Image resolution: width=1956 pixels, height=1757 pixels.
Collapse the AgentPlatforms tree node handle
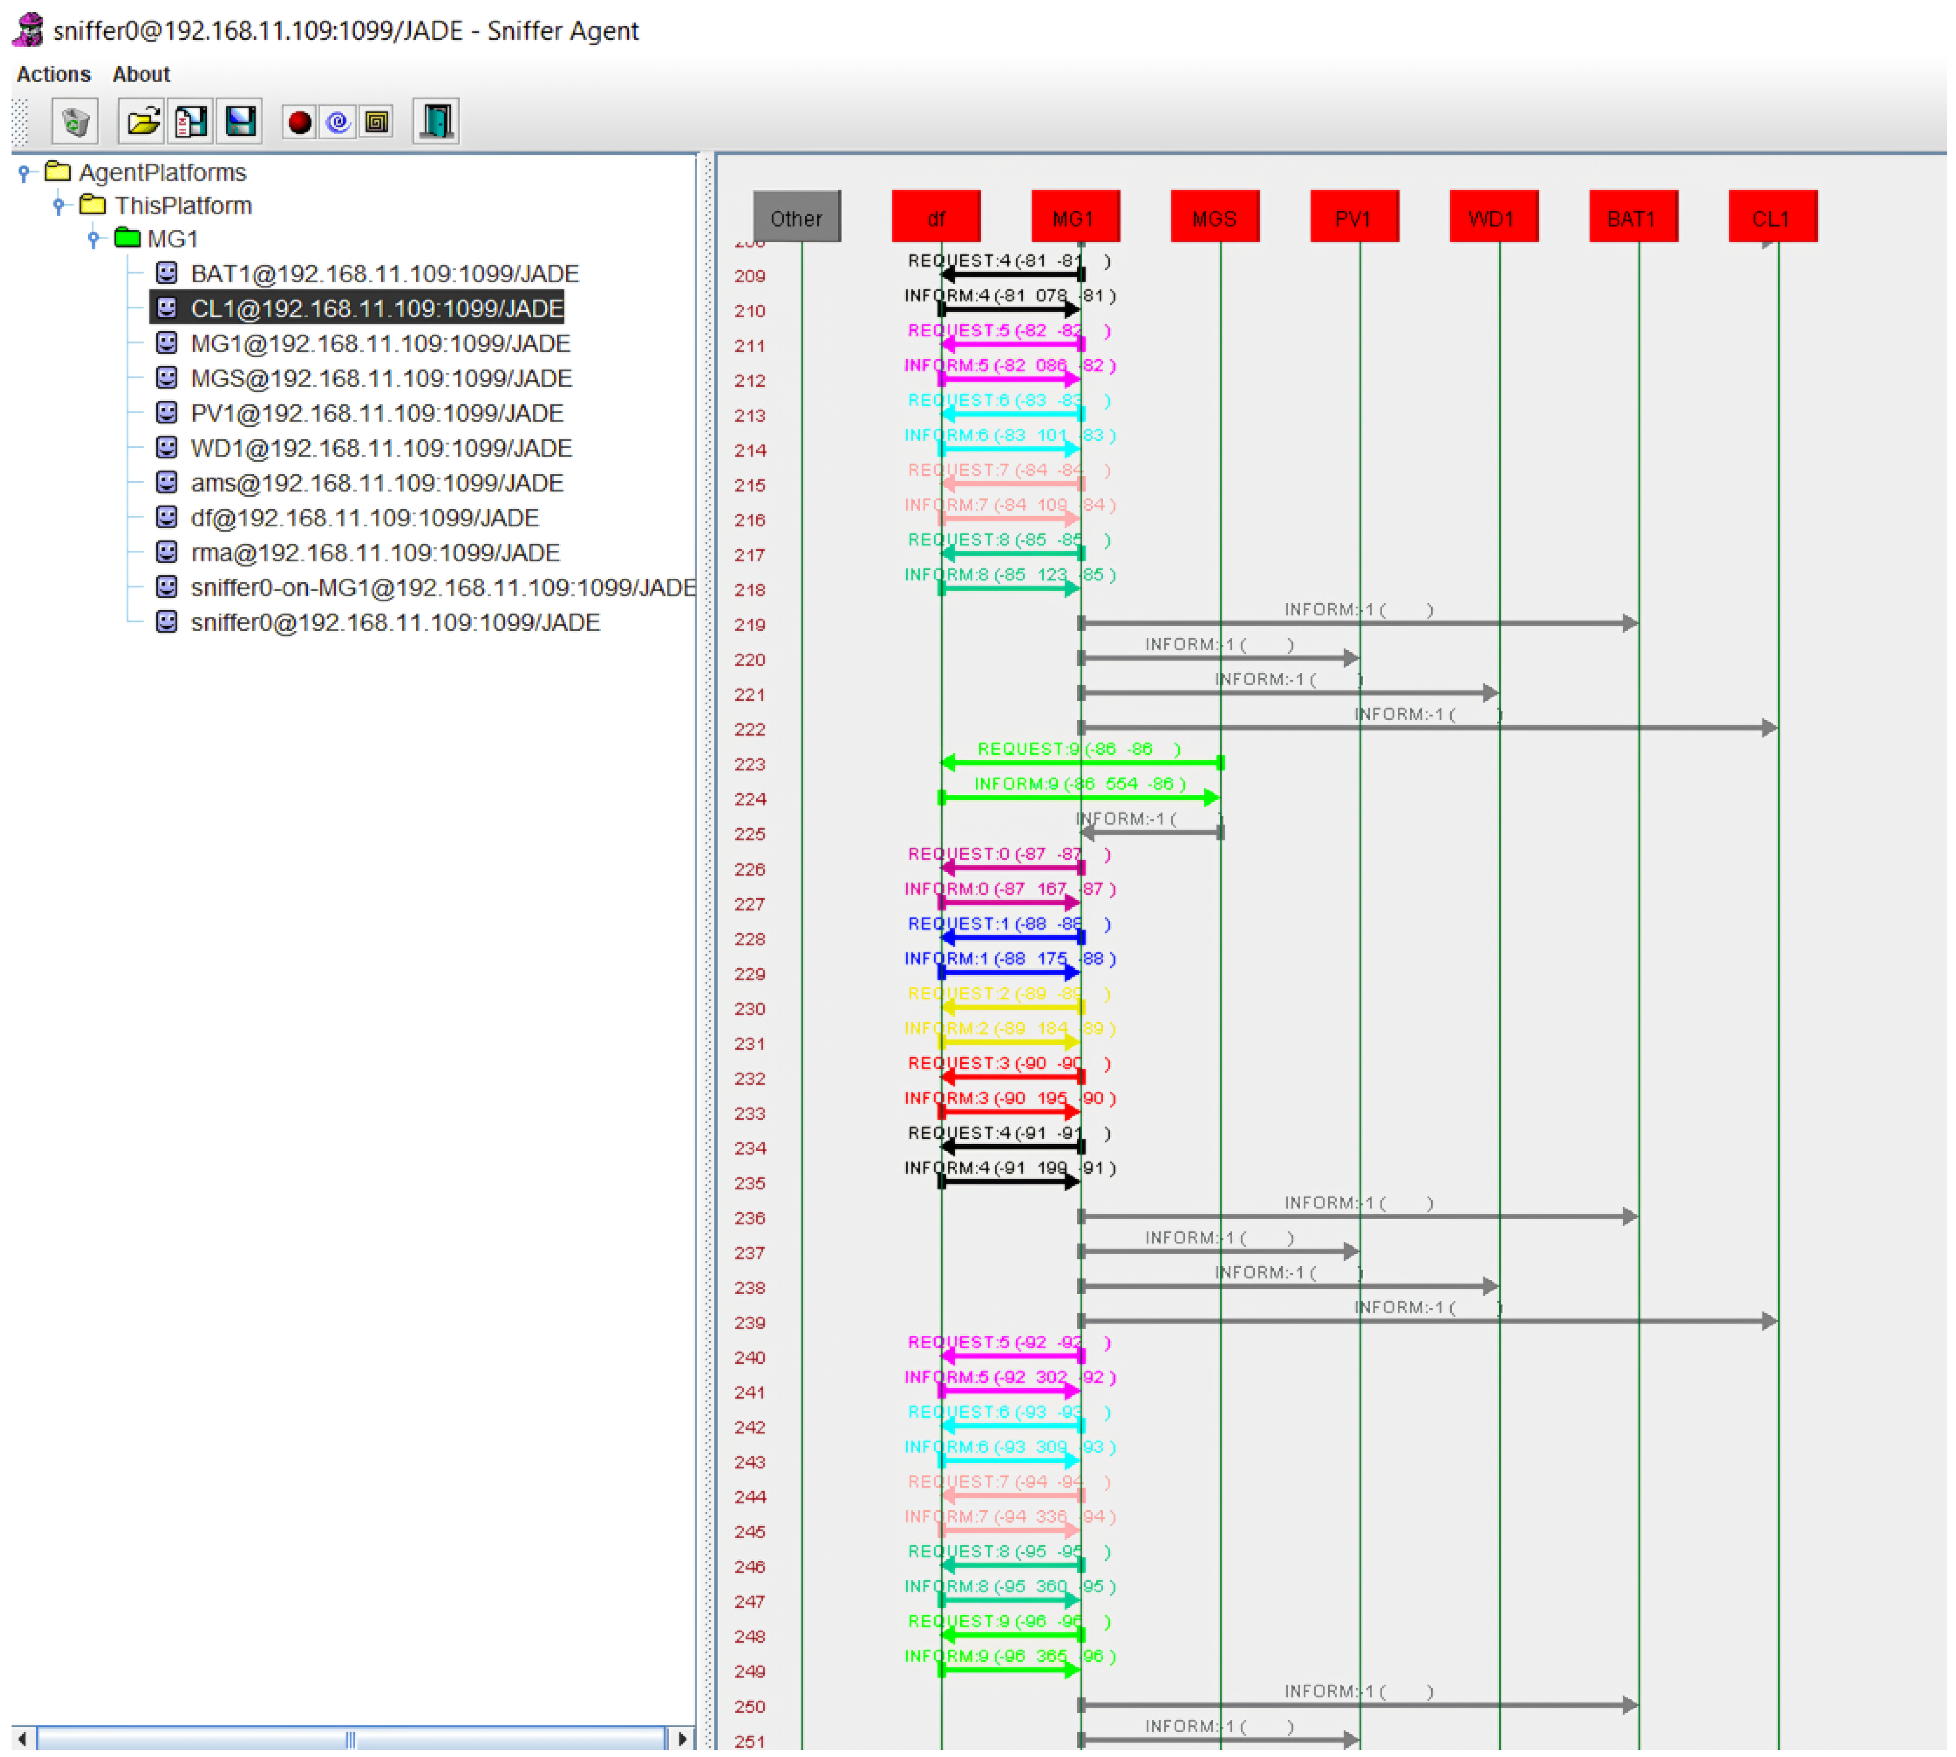24,173
